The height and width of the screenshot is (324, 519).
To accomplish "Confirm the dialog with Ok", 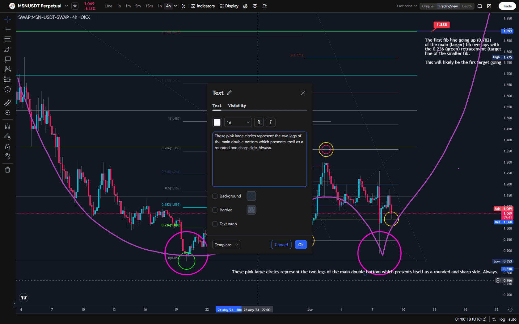I will (301, 245).
